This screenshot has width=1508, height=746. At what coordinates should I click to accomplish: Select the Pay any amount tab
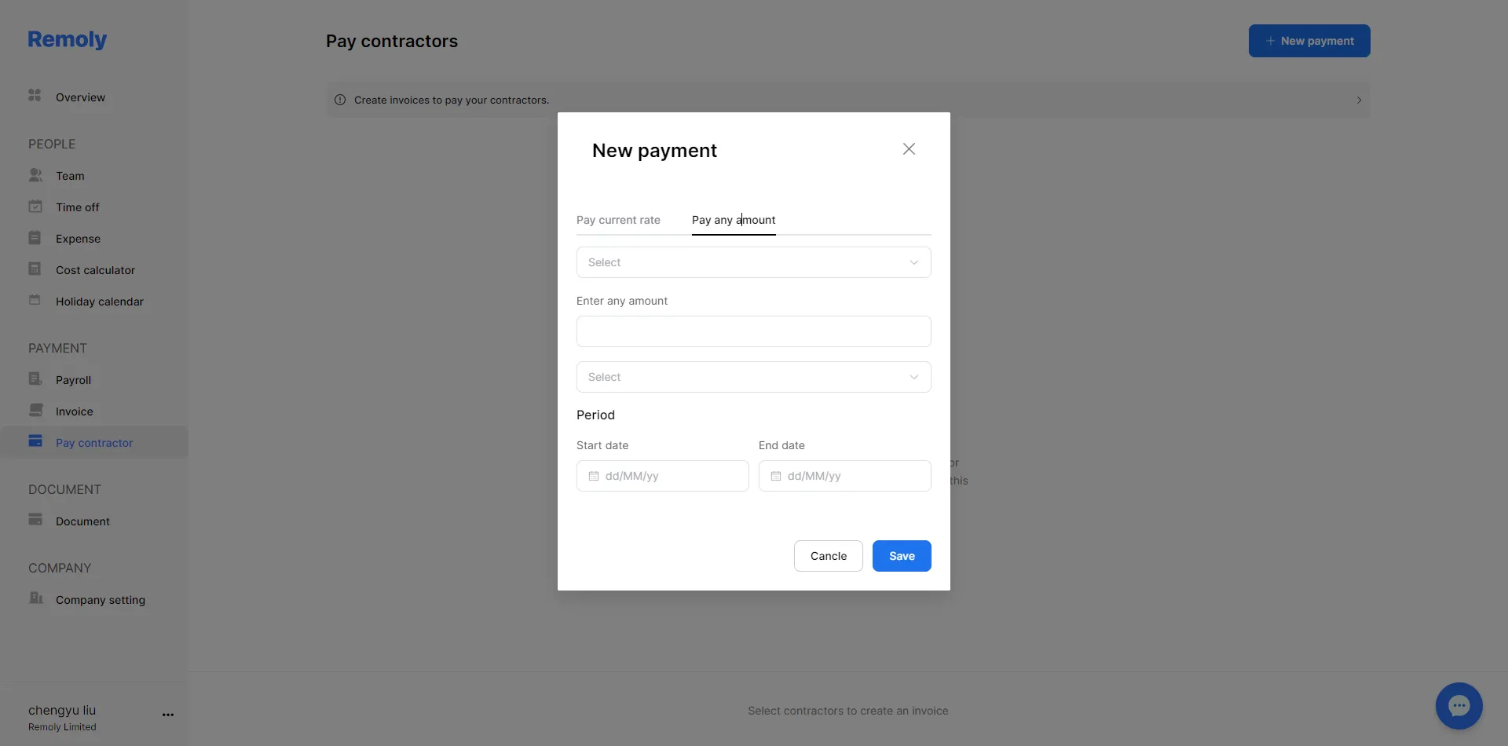click(x=734, y=220)
